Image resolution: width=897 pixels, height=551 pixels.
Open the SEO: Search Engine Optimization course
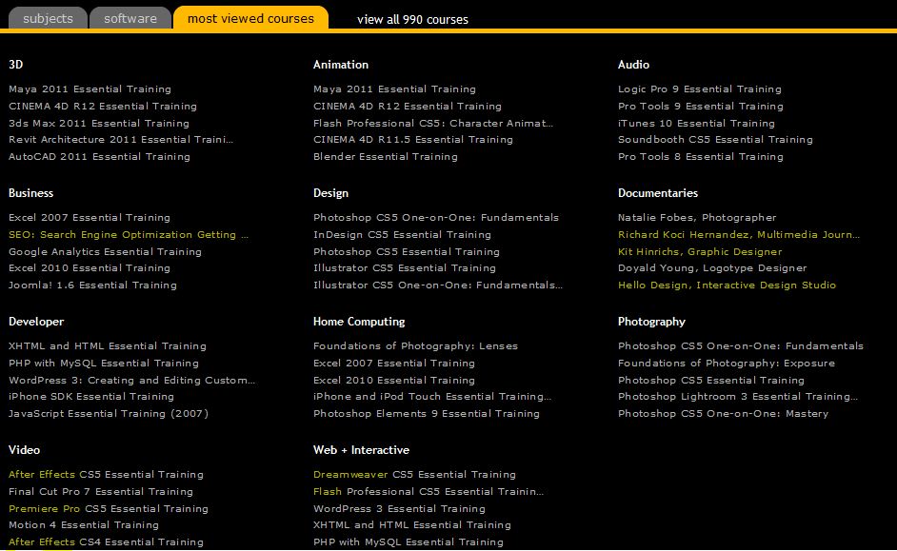pyautogui.click(x=129, y=235)
